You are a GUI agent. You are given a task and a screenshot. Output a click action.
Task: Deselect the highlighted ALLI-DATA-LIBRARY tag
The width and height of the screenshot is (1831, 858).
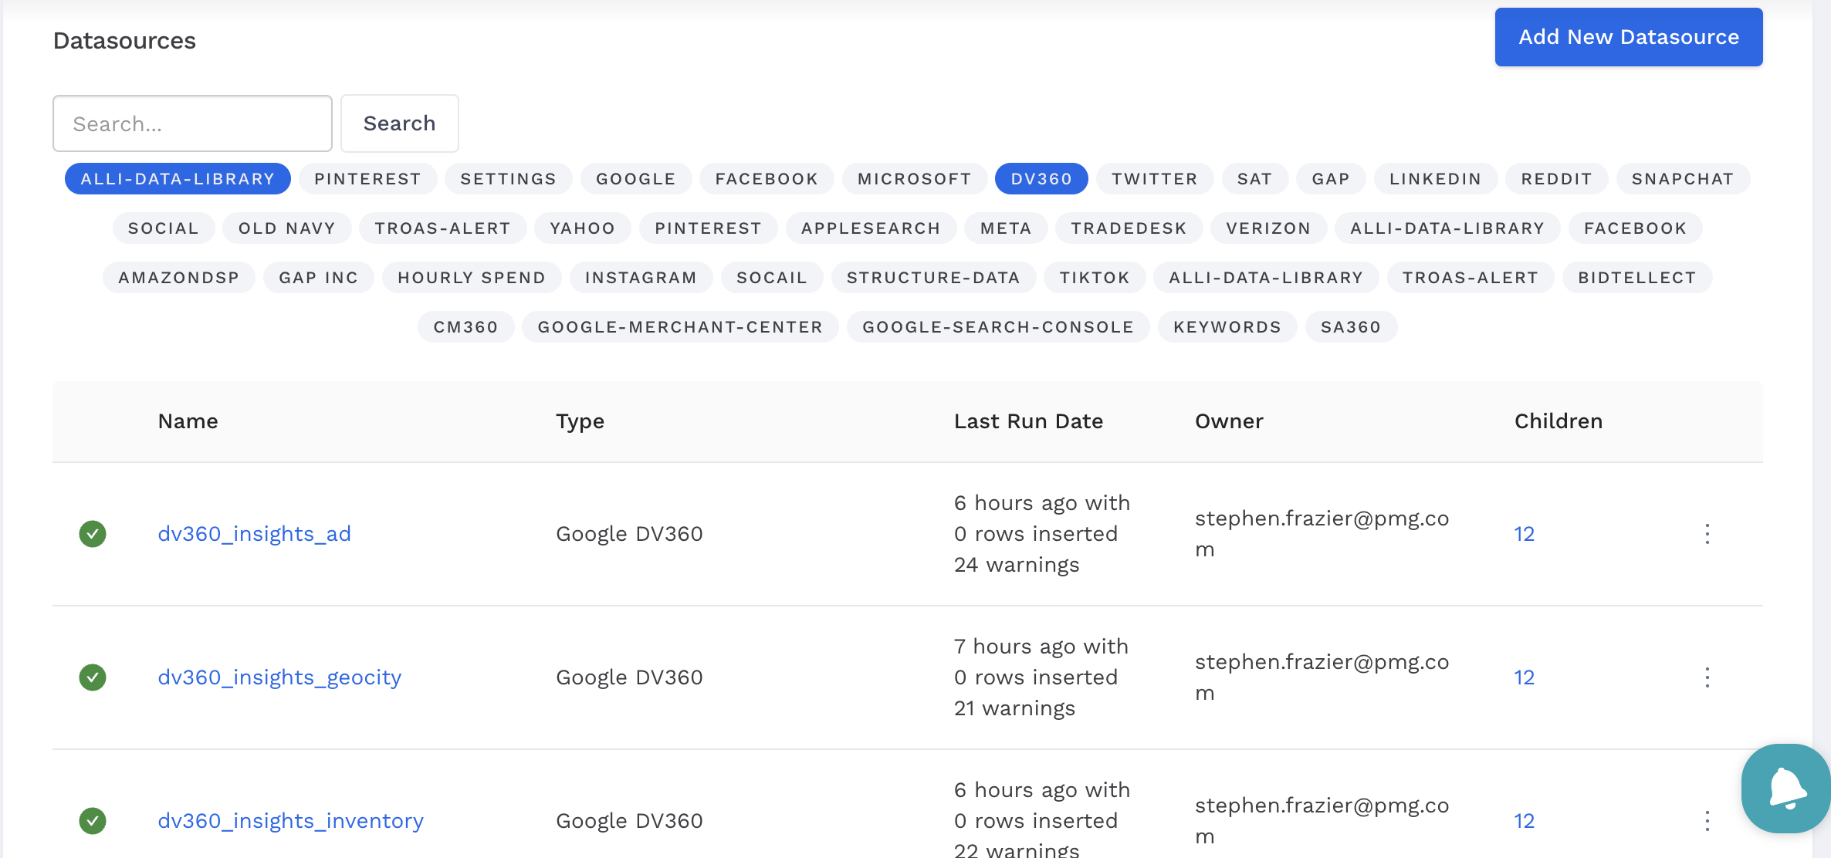[x=178, y=179]
